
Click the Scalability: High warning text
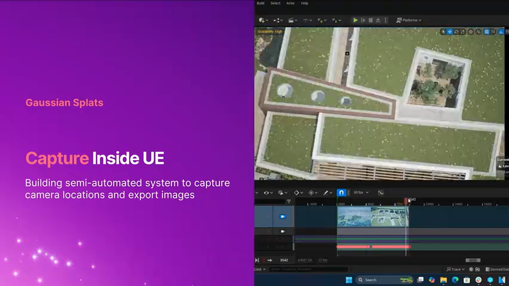coord(270,31)
